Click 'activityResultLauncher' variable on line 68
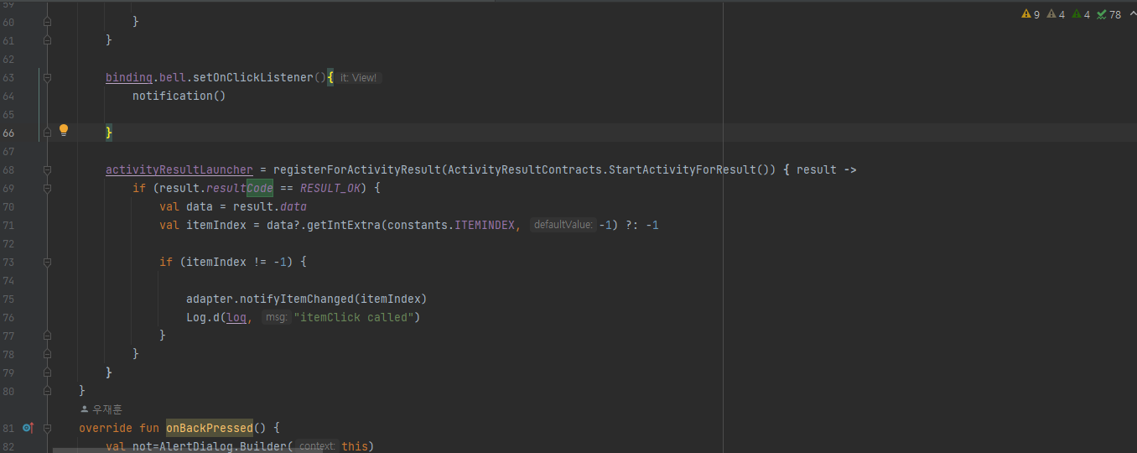The width and height of the screenshot is (1137, 453). (x=179, y=169)
